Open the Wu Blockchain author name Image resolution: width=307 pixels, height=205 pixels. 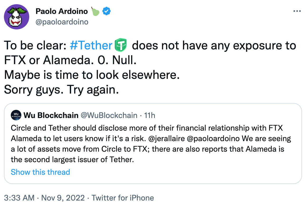click(x=51, y=115)
